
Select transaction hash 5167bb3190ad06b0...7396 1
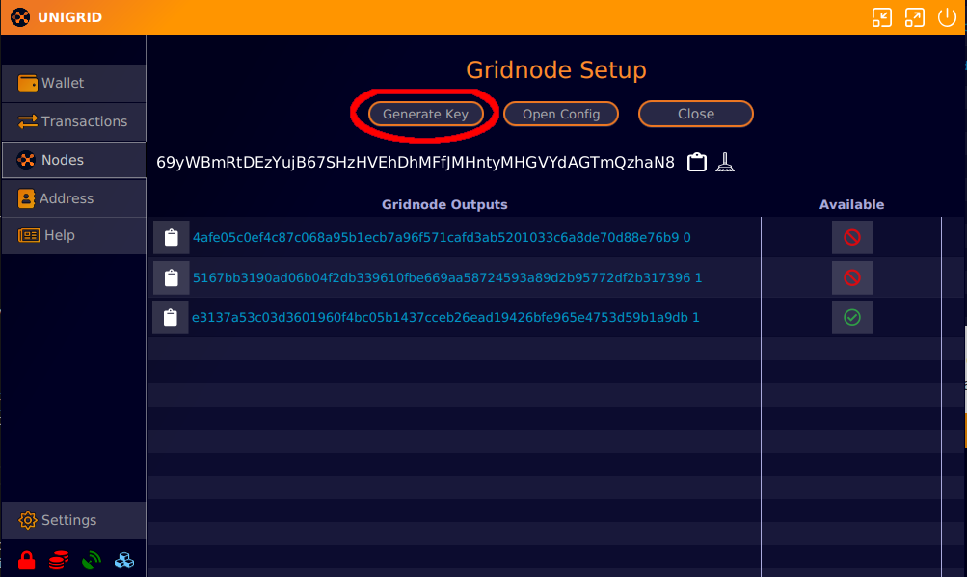click(x=447, y=278)
